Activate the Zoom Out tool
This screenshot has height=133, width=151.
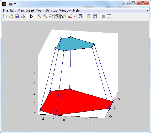pos(45,16)
